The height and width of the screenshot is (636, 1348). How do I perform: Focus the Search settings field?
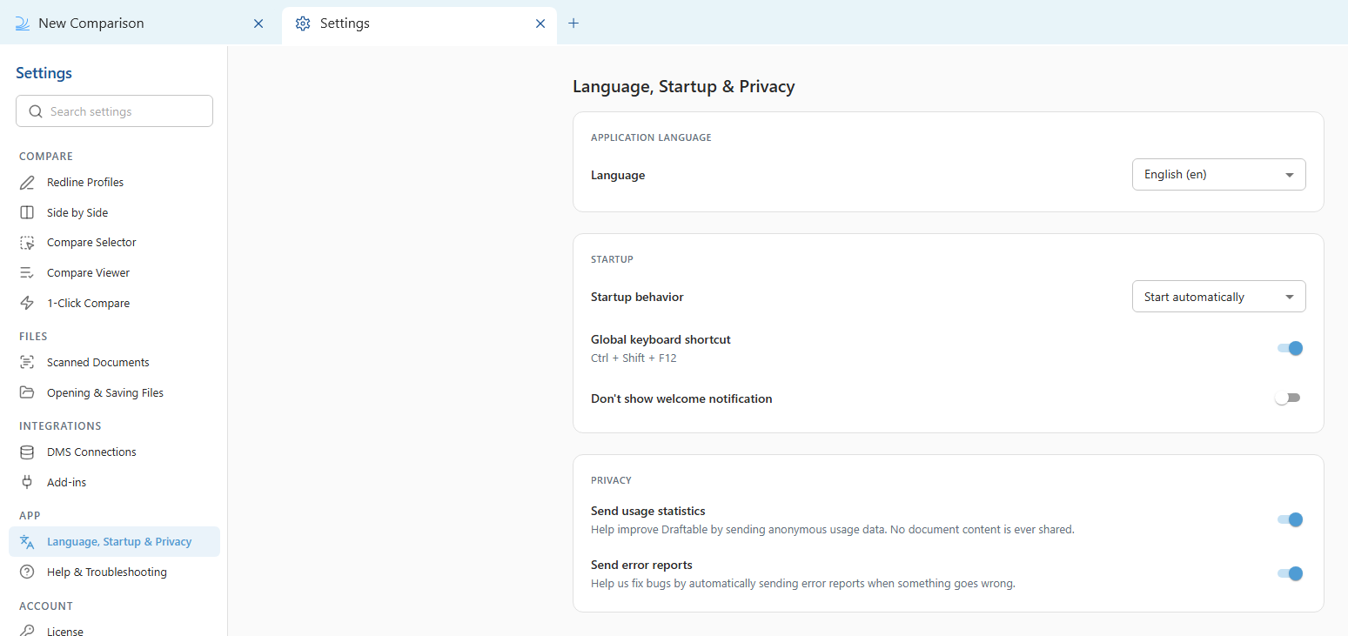pos(114,111)
